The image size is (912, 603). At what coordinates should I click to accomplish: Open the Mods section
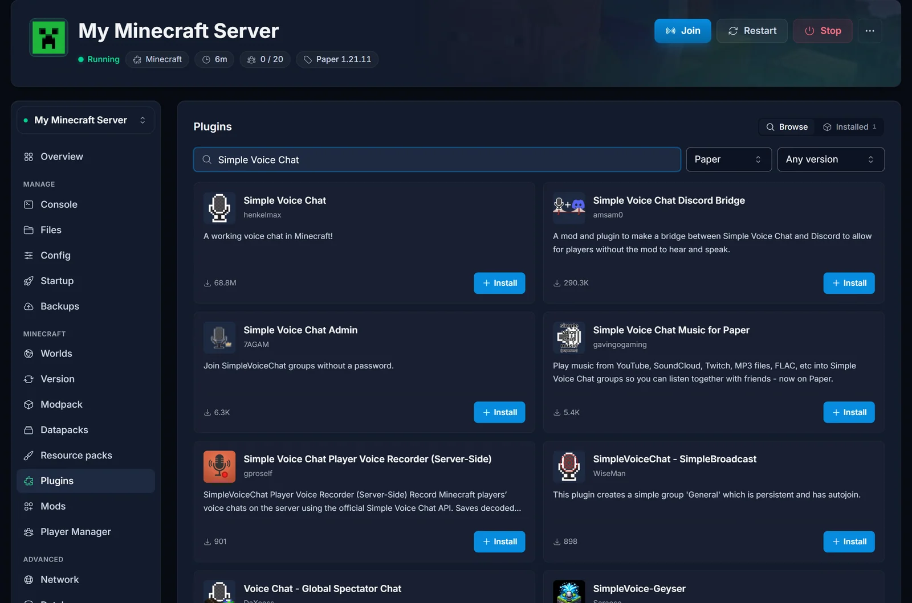pyautogui.click(x=85, y=506)
